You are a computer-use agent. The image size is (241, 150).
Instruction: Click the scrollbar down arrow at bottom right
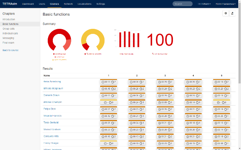coord(239,148)
